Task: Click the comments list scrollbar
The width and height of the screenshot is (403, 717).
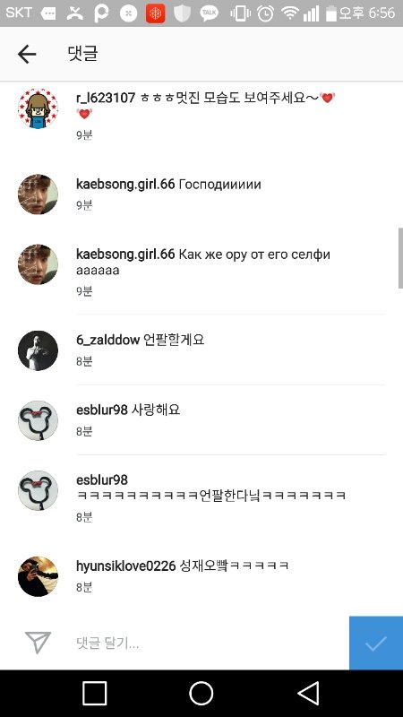Action: (400, 258)
